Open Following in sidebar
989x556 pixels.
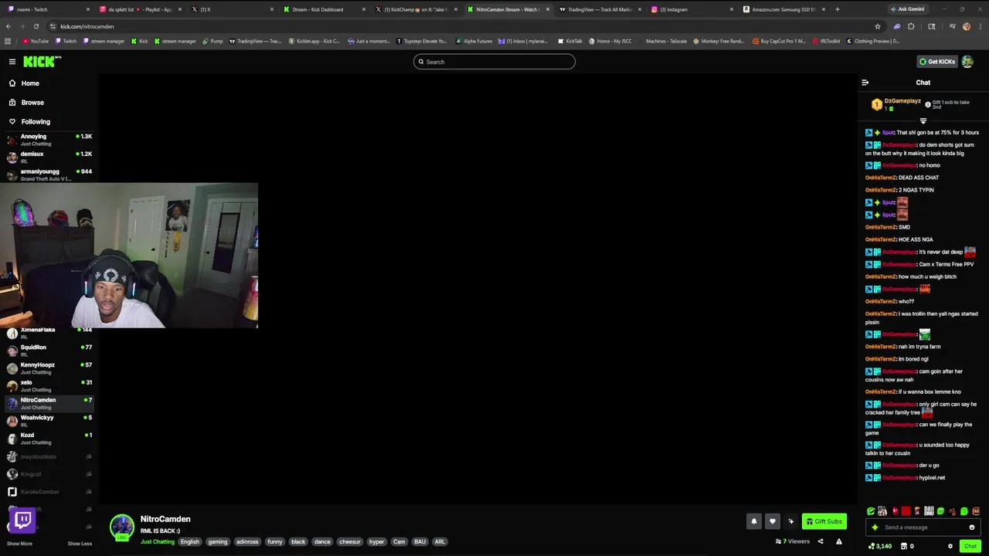tap(29, 121)
